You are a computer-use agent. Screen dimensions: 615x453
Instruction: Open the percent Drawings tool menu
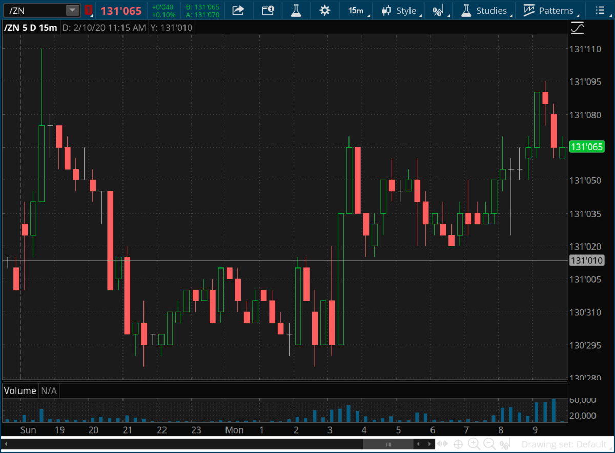pos(438,11)
